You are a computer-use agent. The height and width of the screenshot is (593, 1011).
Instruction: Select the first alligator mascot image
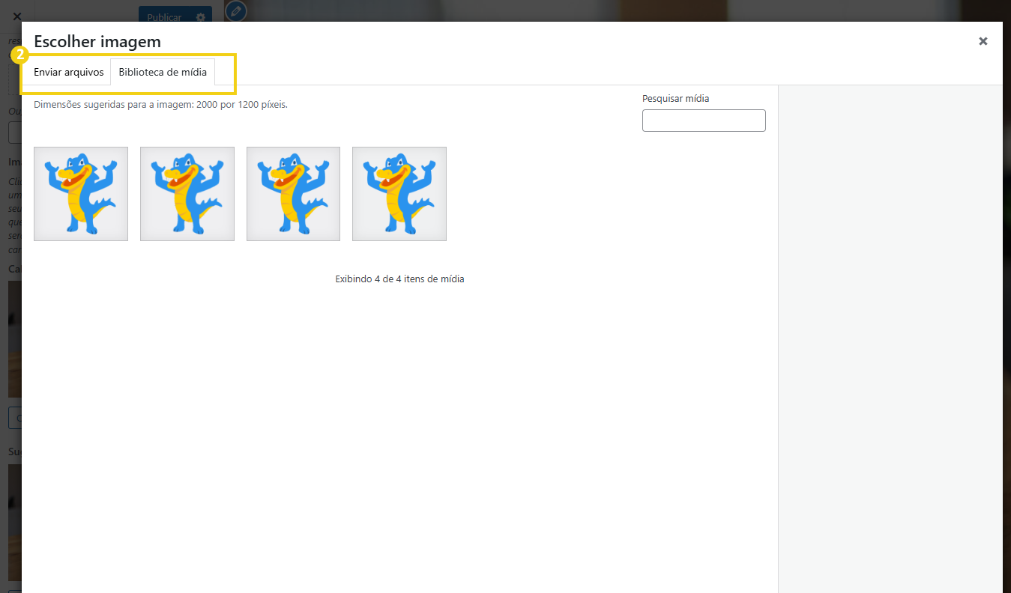click(x=81, y=194)
